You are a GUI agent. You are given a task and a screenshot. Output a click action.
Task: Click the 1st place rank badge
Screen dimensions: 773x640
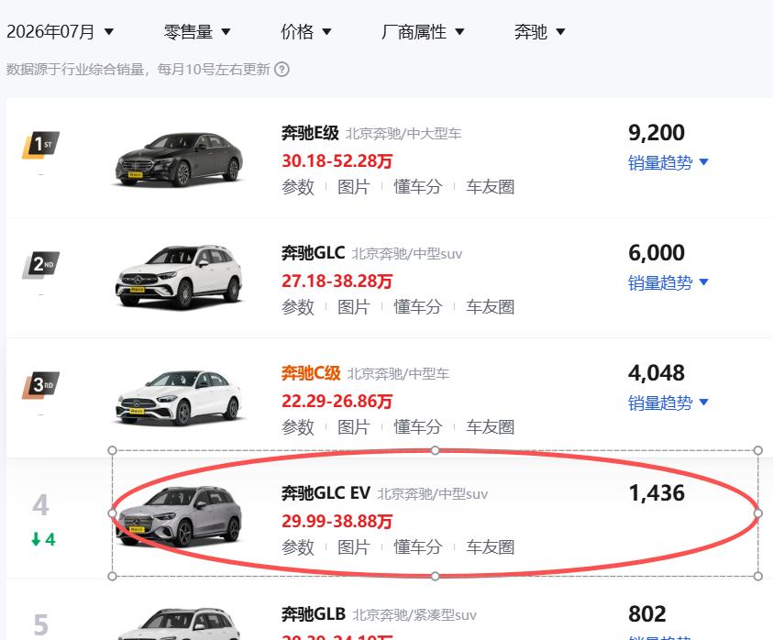tap(41, 145)
